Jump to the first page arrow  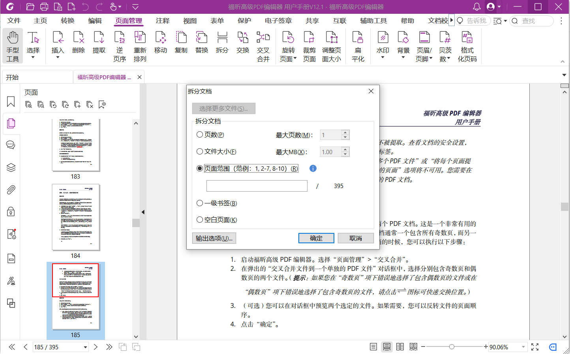(x=12, y=347)
